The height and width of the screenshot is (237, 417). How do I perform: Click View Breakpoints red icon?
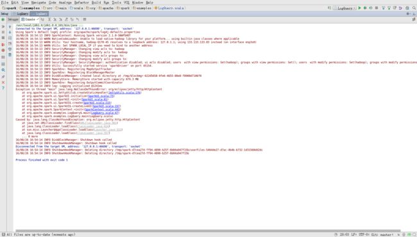click(3, 44)
